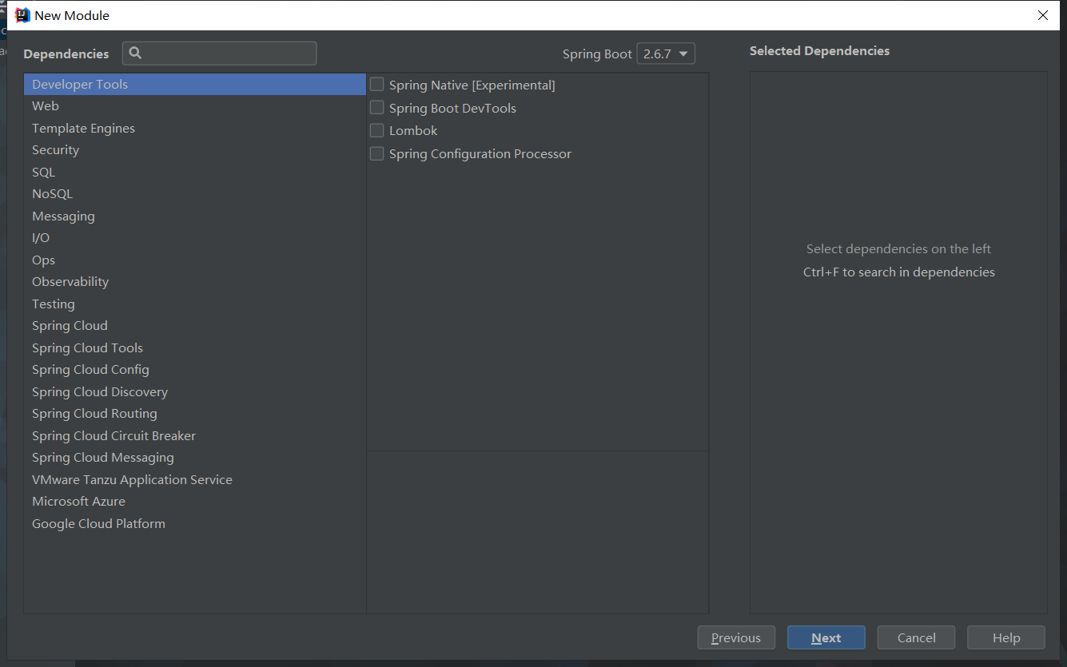
Task: Click in the dependencies search field
Action: click(220, 53)
